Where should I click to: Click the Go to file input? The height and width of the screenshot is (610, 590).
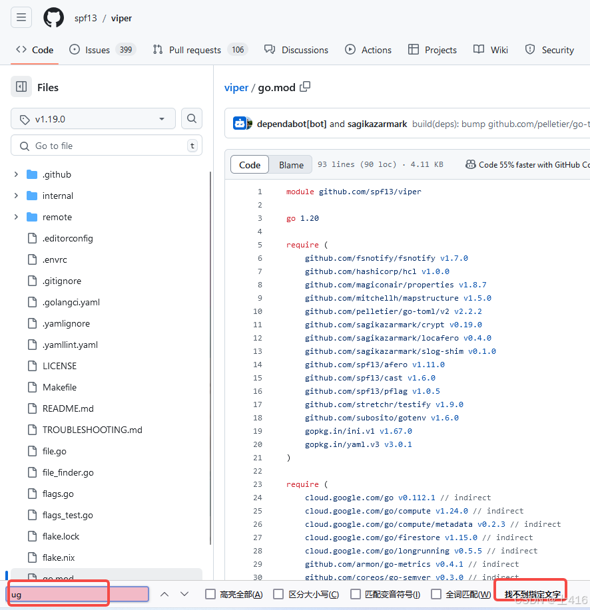coord(107,146)
